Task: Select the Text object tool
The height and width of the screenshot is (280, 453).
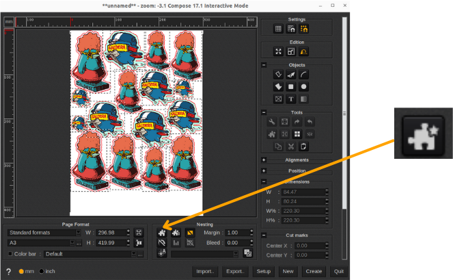Action: [291, 99]
